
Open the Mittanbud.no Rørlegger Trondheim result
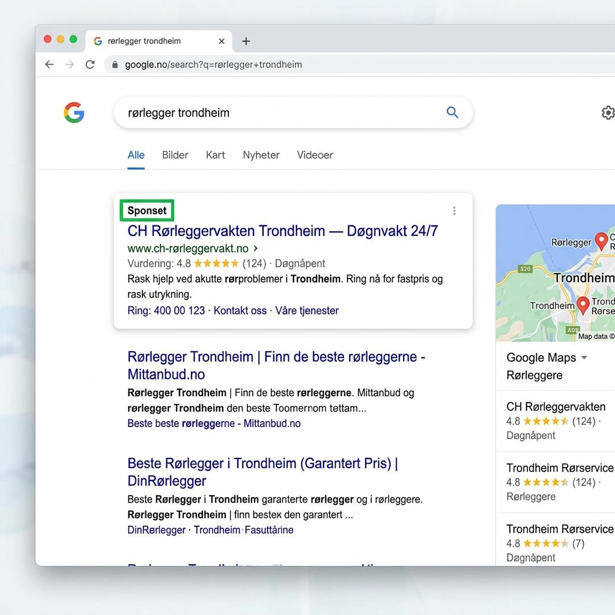click(x=276, y=366)
